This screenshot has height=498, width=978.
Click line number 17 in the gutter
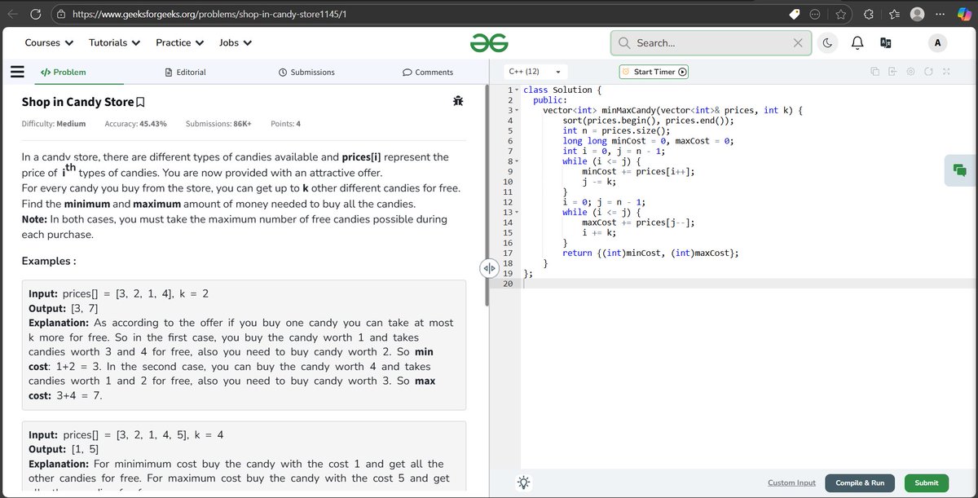pyautogui.click(x=508, y=253)
